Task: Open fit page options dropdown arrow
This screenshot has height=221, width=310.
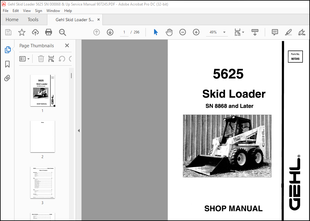Action: (x=243, y=32)
